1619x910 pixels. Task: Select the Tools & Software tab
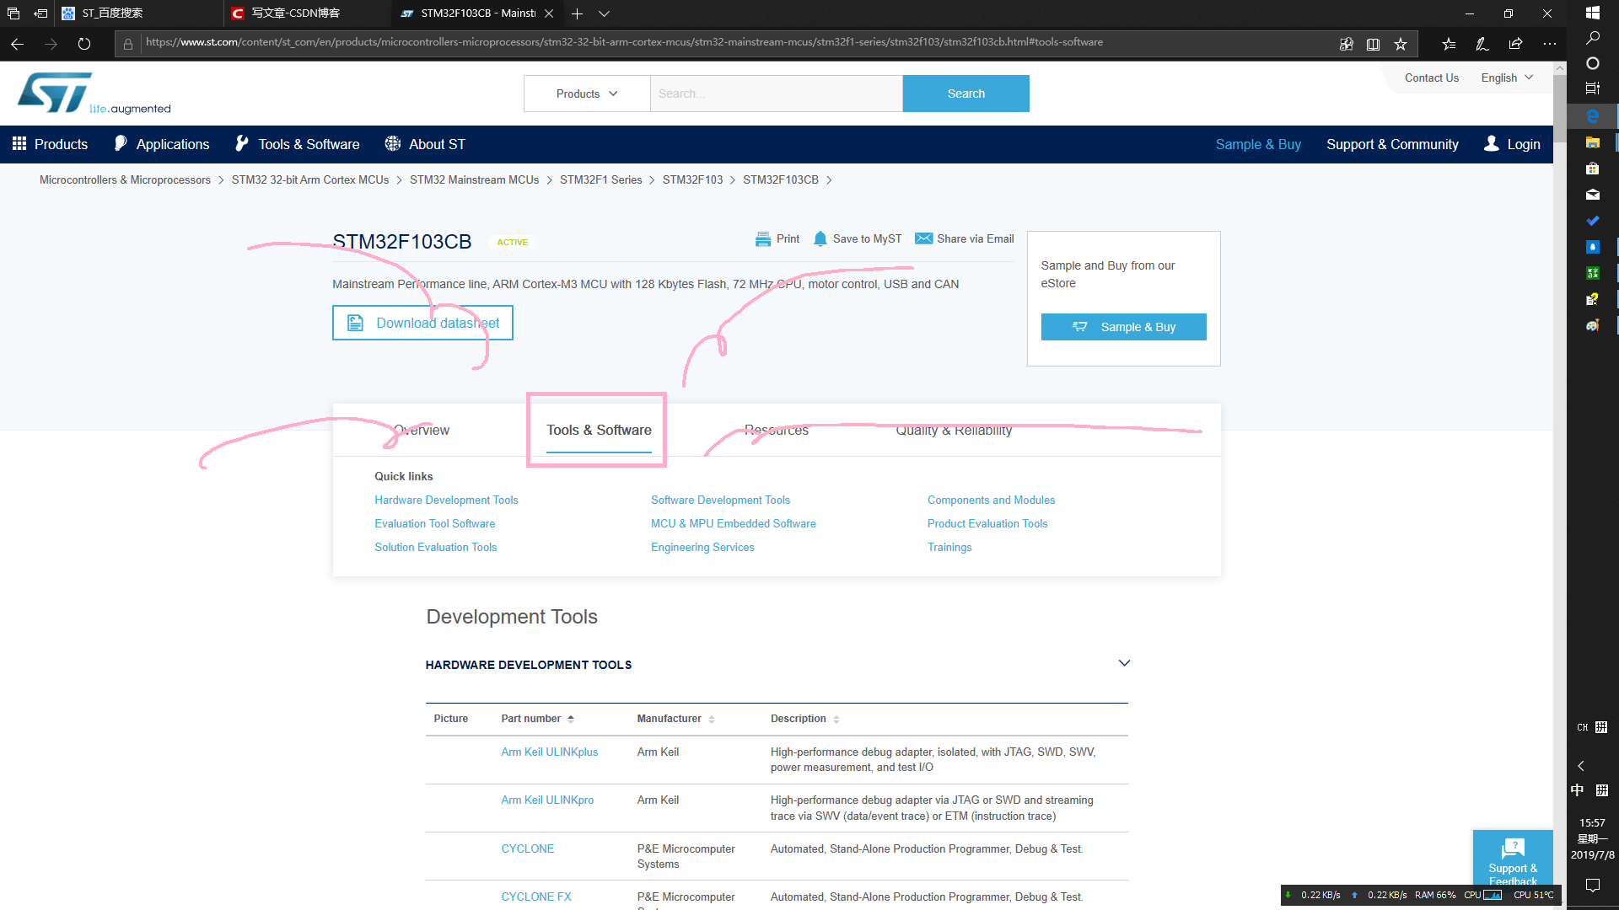coord(599,431)
